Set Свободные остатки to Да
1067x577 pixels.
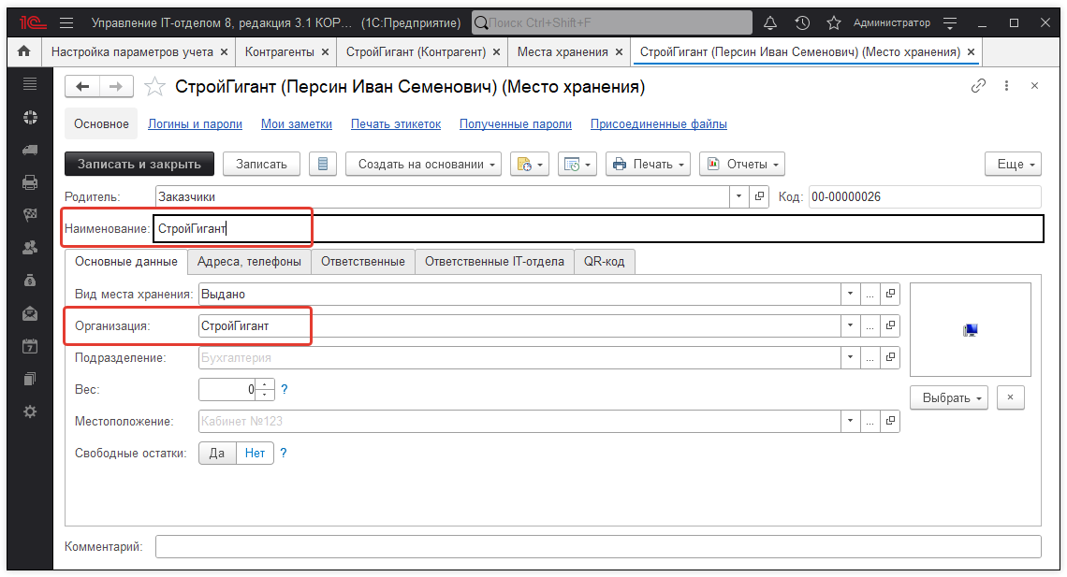(x=217, y=453)
